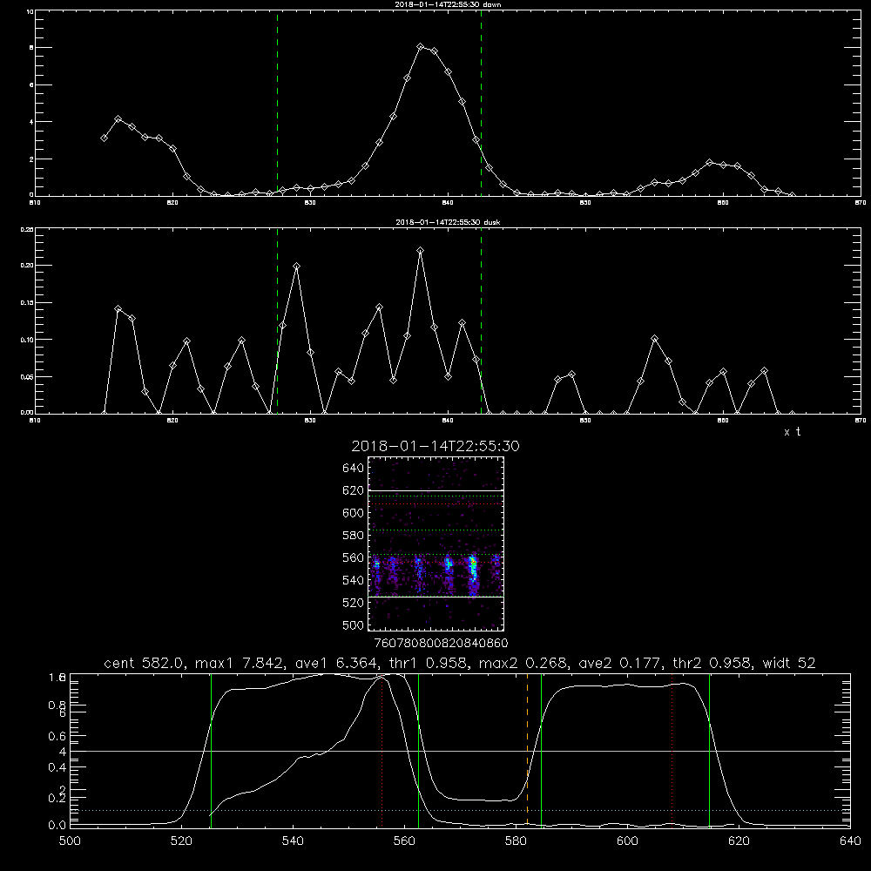
Task: Click the second-highest diamond peak in the dusk plot
Action: click(x=297, y=266)
